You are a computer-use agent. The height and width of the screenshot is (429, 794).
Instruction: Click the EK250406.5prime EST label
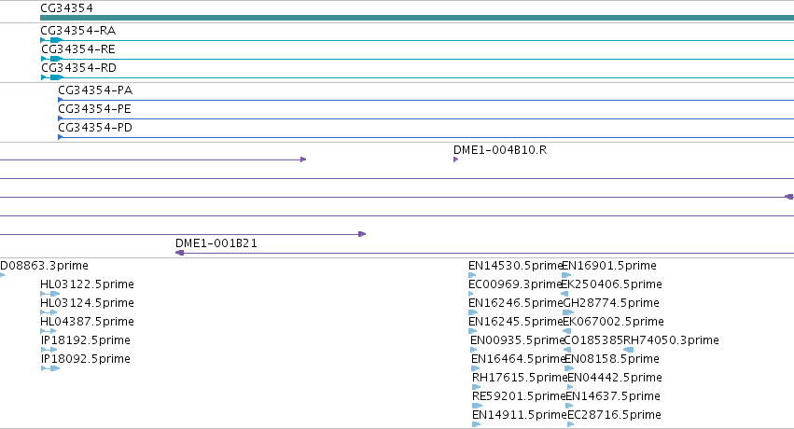612,284
